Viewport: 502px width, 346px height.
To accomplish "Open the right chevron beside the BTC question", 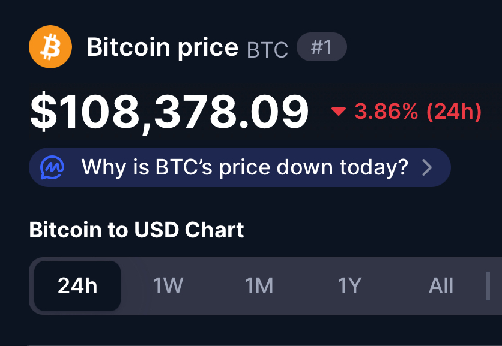I will pyautogui.click(x=427, y=167).
